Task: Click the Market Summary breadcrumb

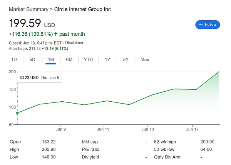Action: (25, 9)
